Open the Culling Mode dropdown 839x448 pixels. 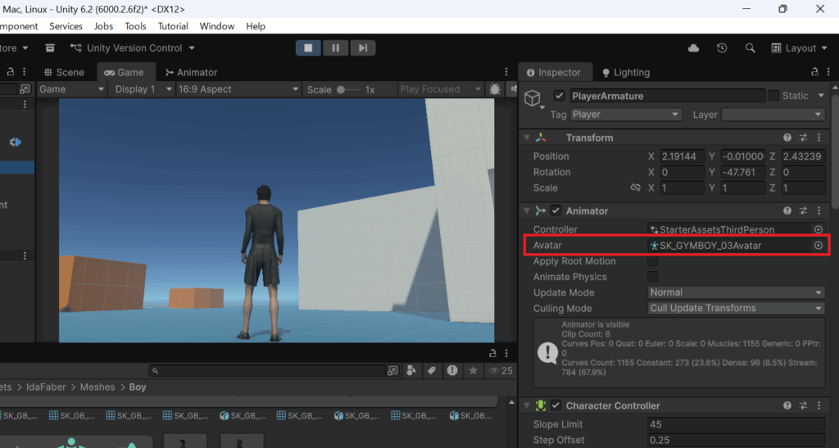coord(736,309)
